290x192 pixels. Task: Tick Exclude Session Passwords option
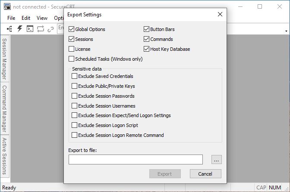74,96
